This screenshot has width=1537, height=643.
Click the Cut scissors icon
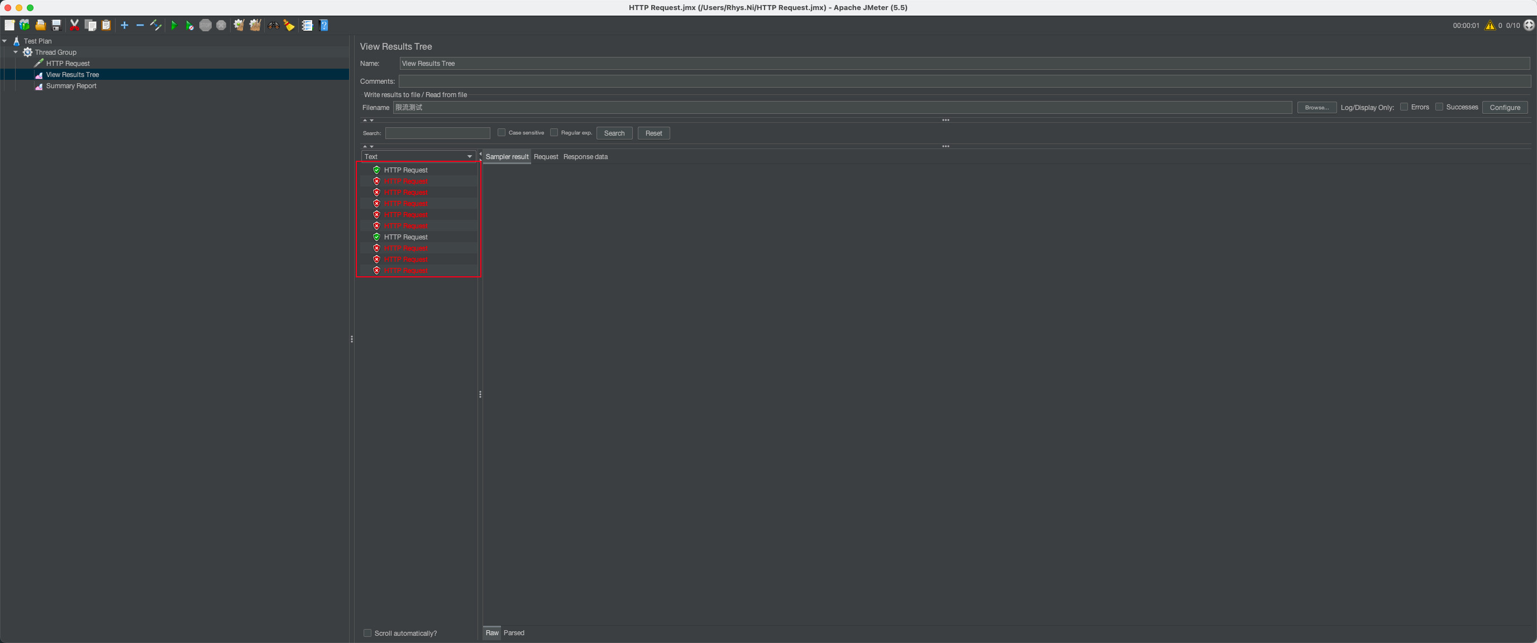point(75,25)
